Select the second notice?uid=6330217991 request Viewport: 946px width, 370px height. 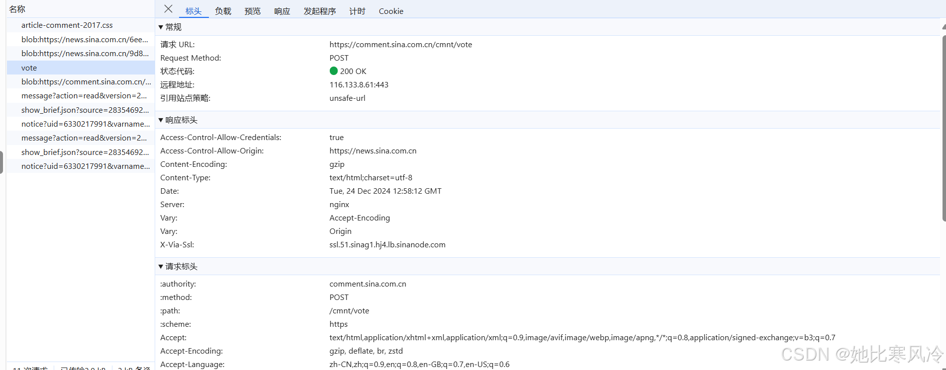[81, 166]
